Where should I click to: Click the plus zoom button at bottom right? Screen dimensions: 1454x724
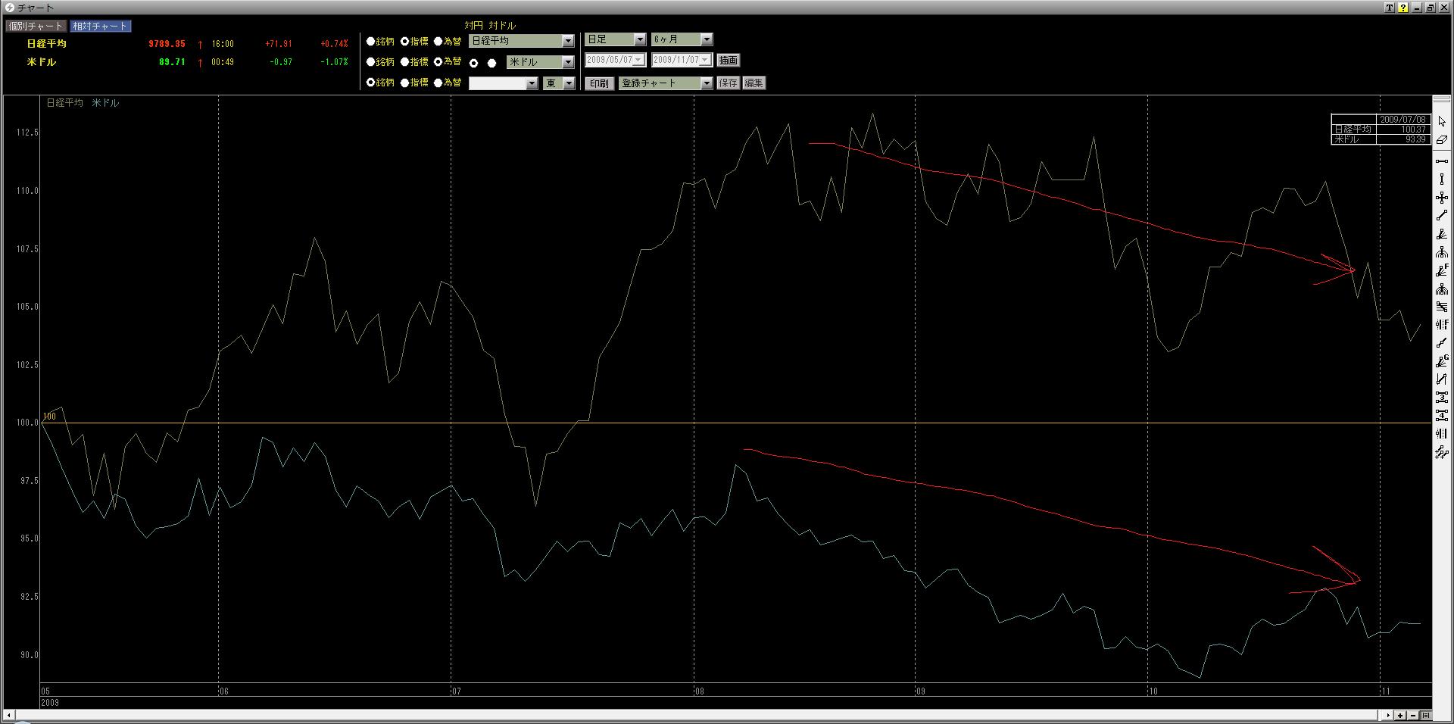click(1400, 715)
